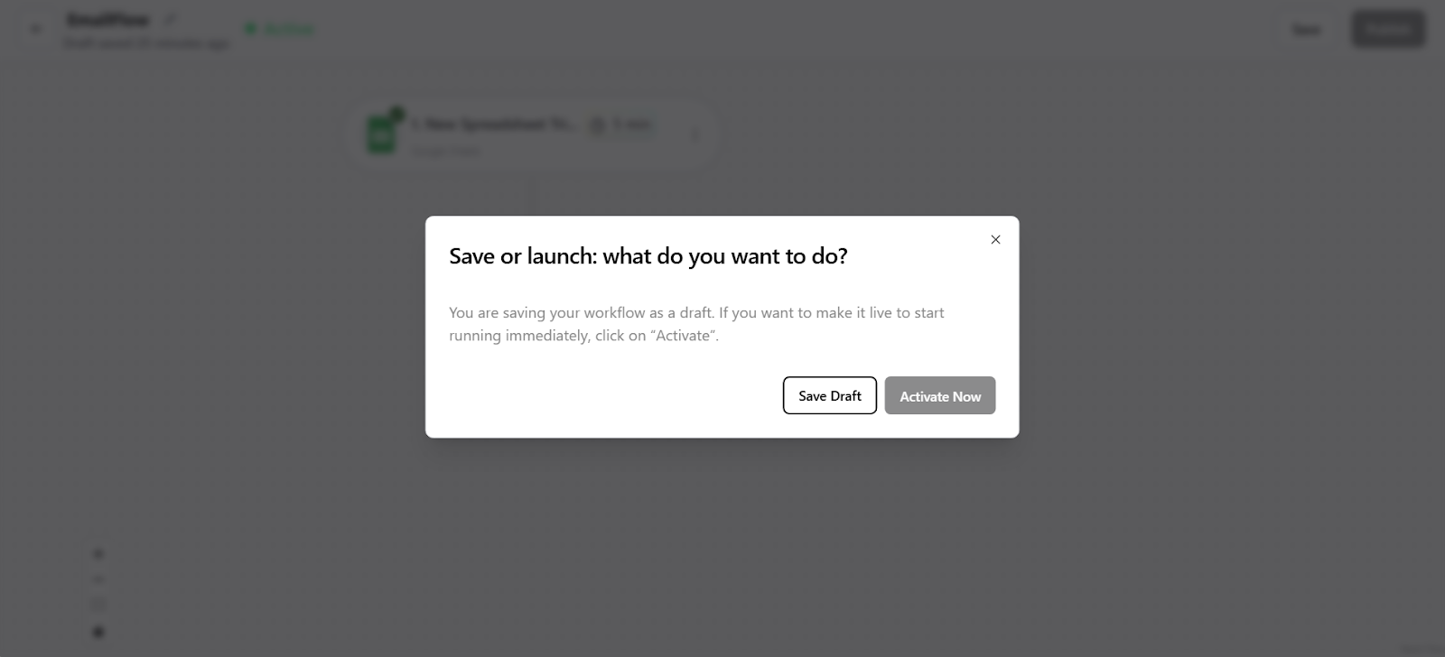Toggle the canvas lock control
The image size is (1445, 657).
[x=98, y=632]
